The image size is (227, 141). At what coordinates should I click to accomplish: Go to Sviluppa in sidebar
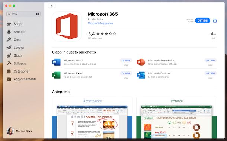click(x=20, y=63)
